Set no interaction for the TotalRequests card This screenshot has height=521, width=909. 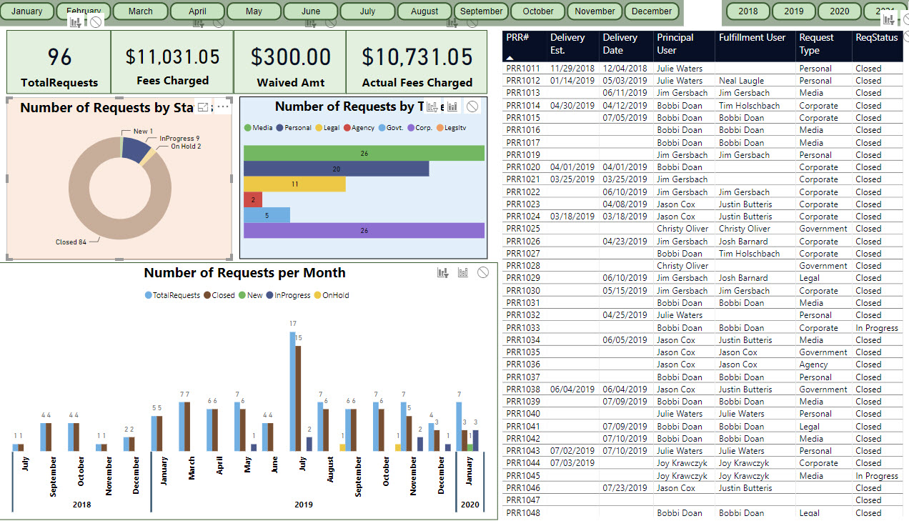[x=96, y=22]
